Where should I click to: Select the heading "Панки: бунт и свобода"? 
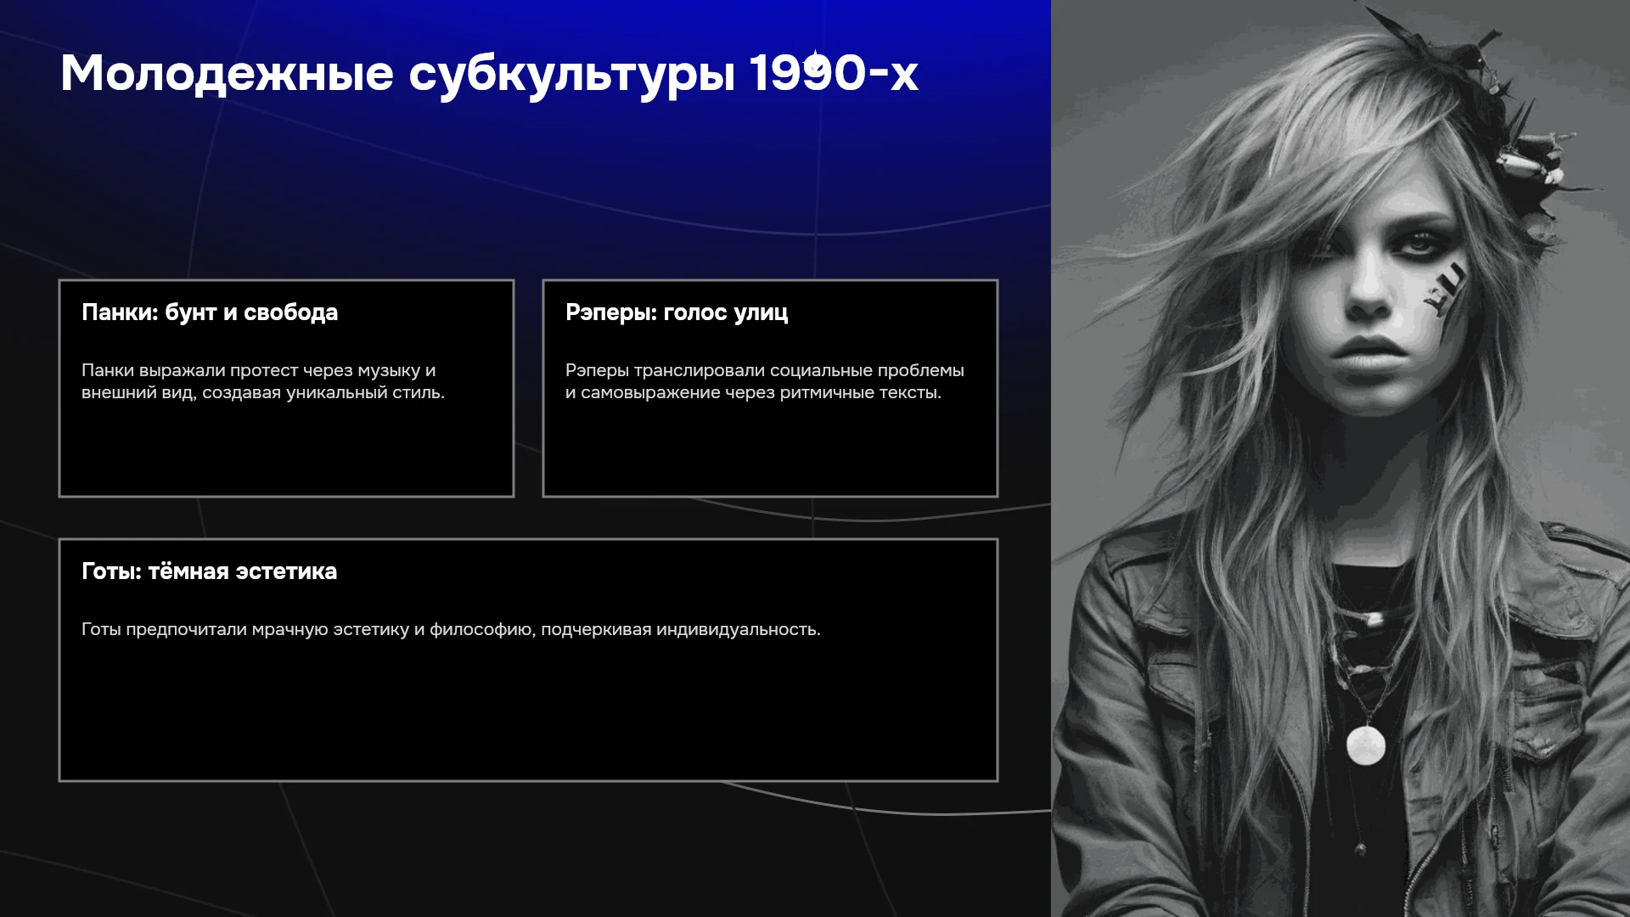210,312
